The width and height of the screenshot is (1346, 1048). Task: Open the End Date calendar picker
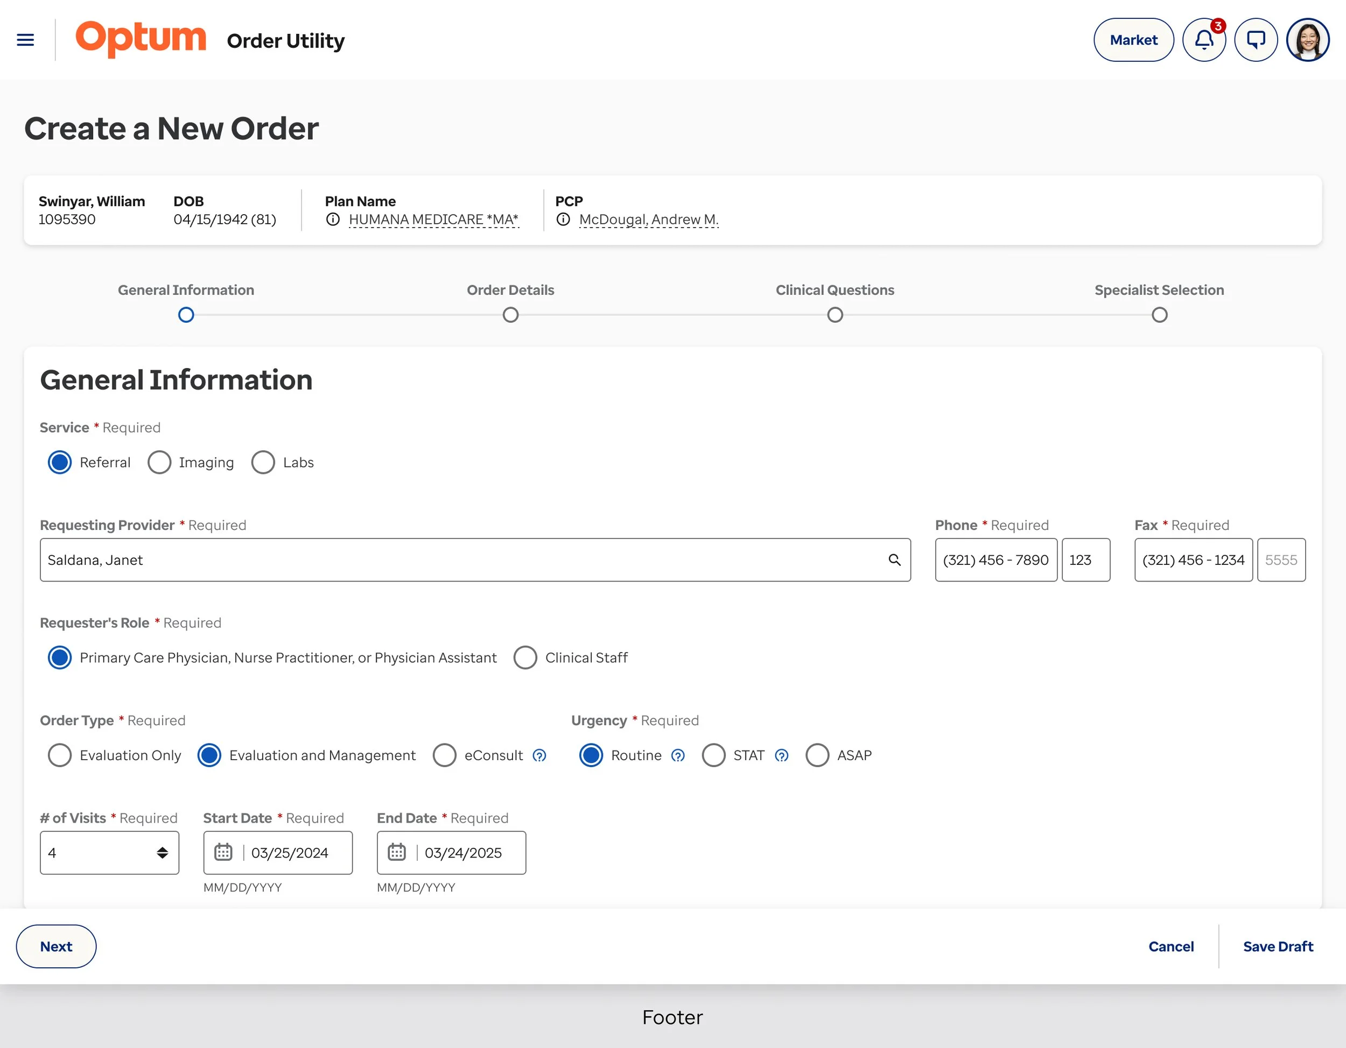[397, 853]
